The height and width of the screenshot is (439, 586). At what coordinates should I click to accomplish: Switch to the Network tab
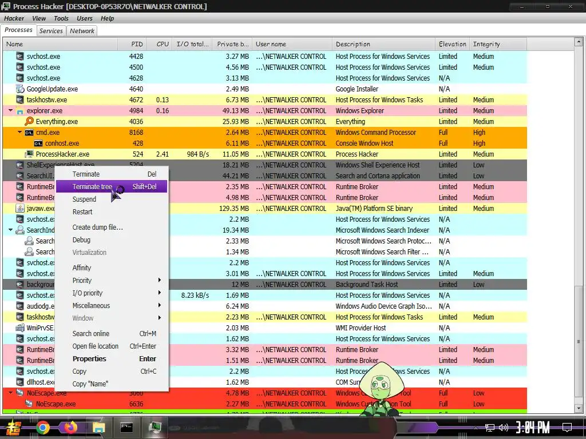[x=82, y=31]
